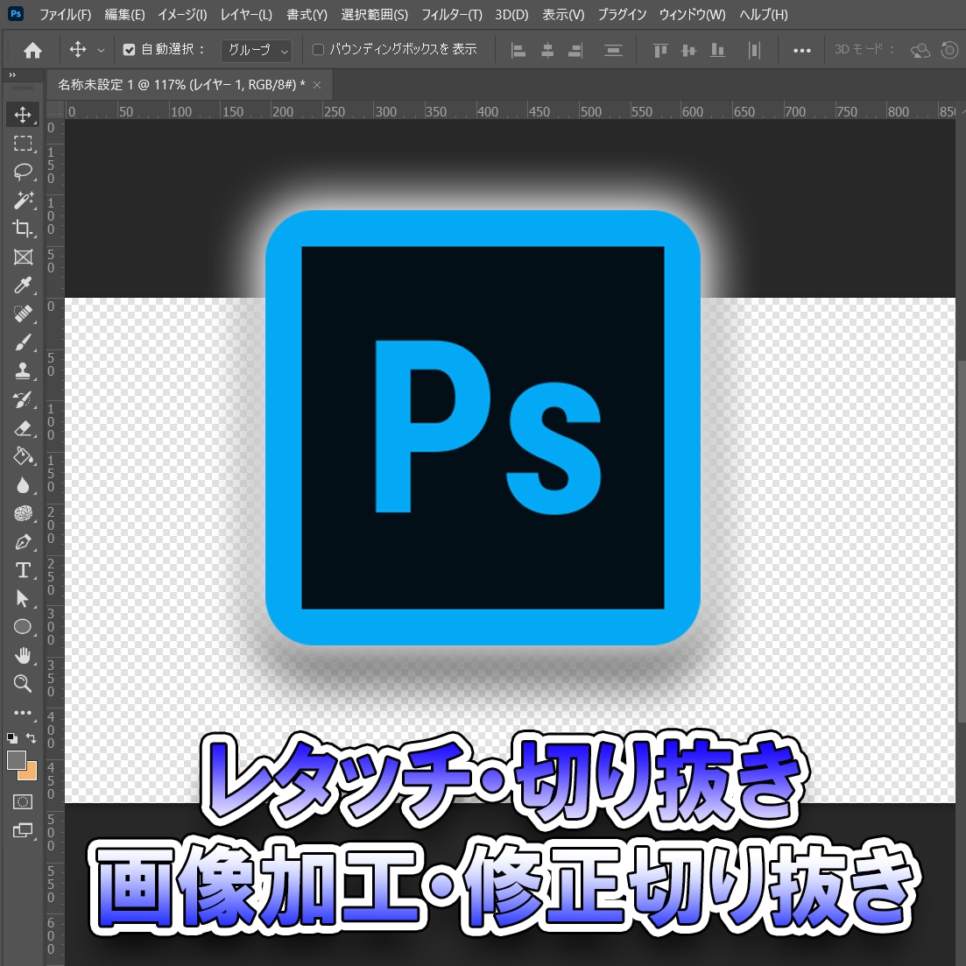Click the distribute horizontally icon

754,51
